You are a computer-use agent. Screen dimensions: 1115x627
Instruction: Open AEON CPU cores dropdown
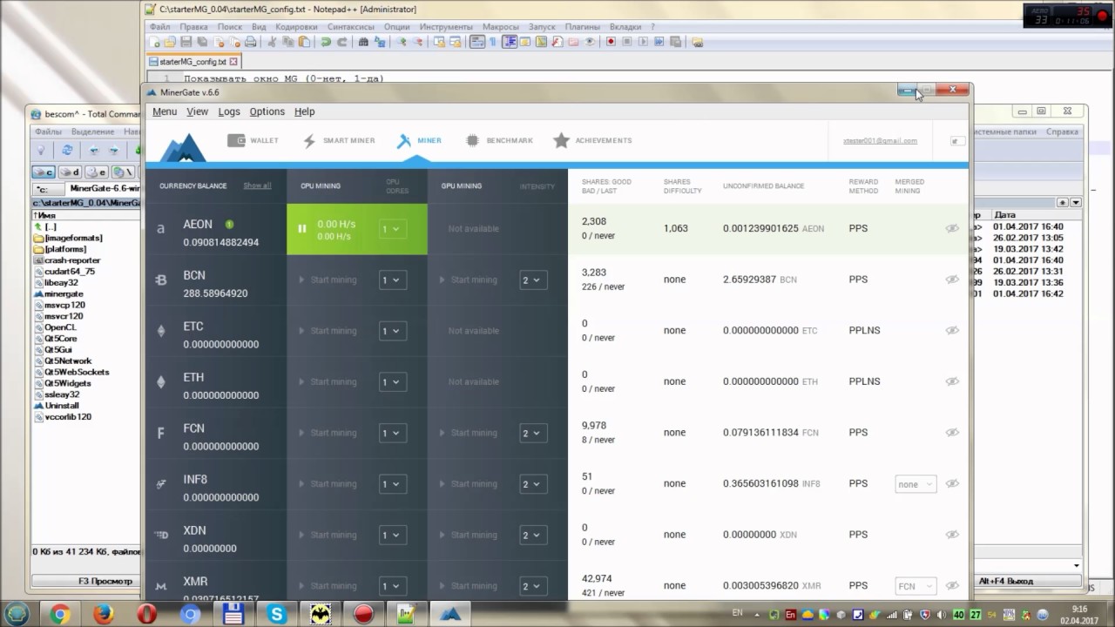point(393,229)
